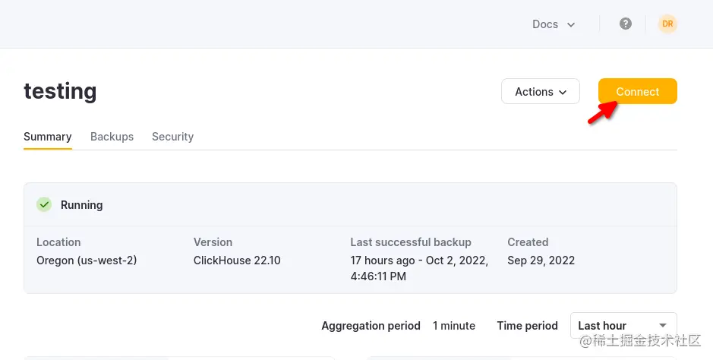Click the Sep 29, 2022 created date

pyautogui.click(x=541, y=261)
